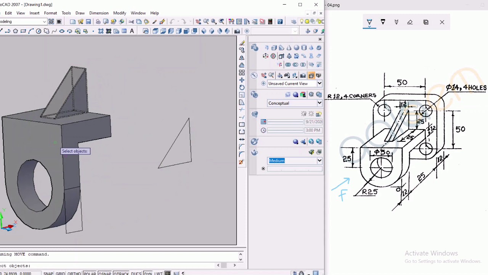Activate the Move tool in Modify toolbar
The height and width of the screenshot is (275, 488).
tap(242, 80)
